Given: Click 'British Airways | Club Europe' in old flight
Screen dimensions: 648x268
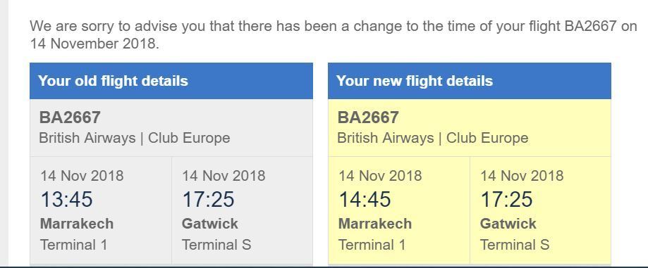Looking at the screenshot, I should click(x=134, y=138).
